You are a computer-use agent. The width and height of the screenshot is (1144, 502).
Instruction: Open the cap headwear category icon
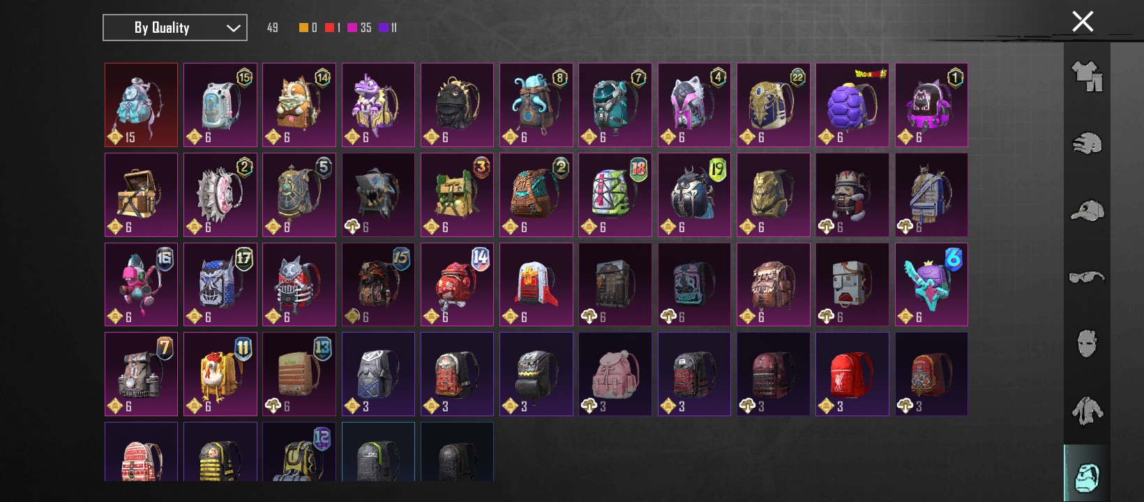(x=1087, y=210)
